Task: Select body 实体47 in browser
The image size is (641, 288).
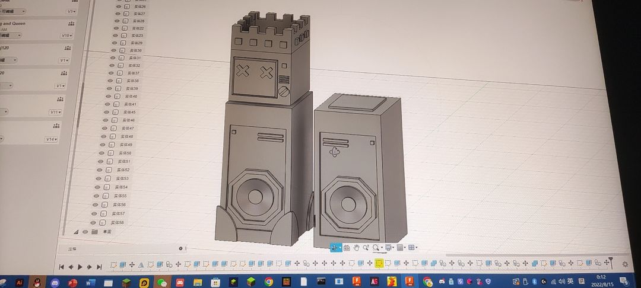Action: [x=128, y=128]
